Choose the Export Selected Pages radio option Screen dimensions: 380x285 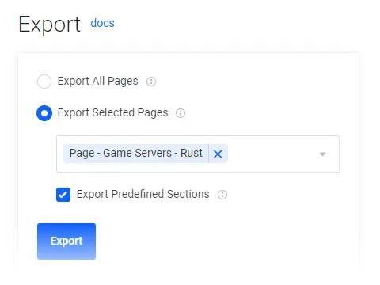click(44, 113)
